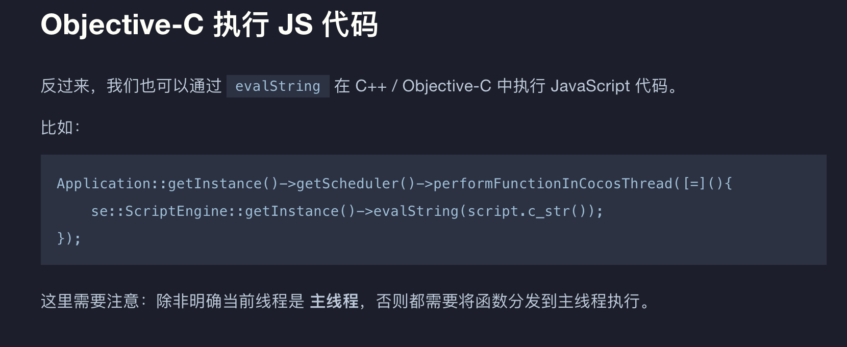The width and height of the screenshot is (847, 347).
Task: Click "否则都需要将函数分发" in the last sentence
Action: tap(458, 301)
